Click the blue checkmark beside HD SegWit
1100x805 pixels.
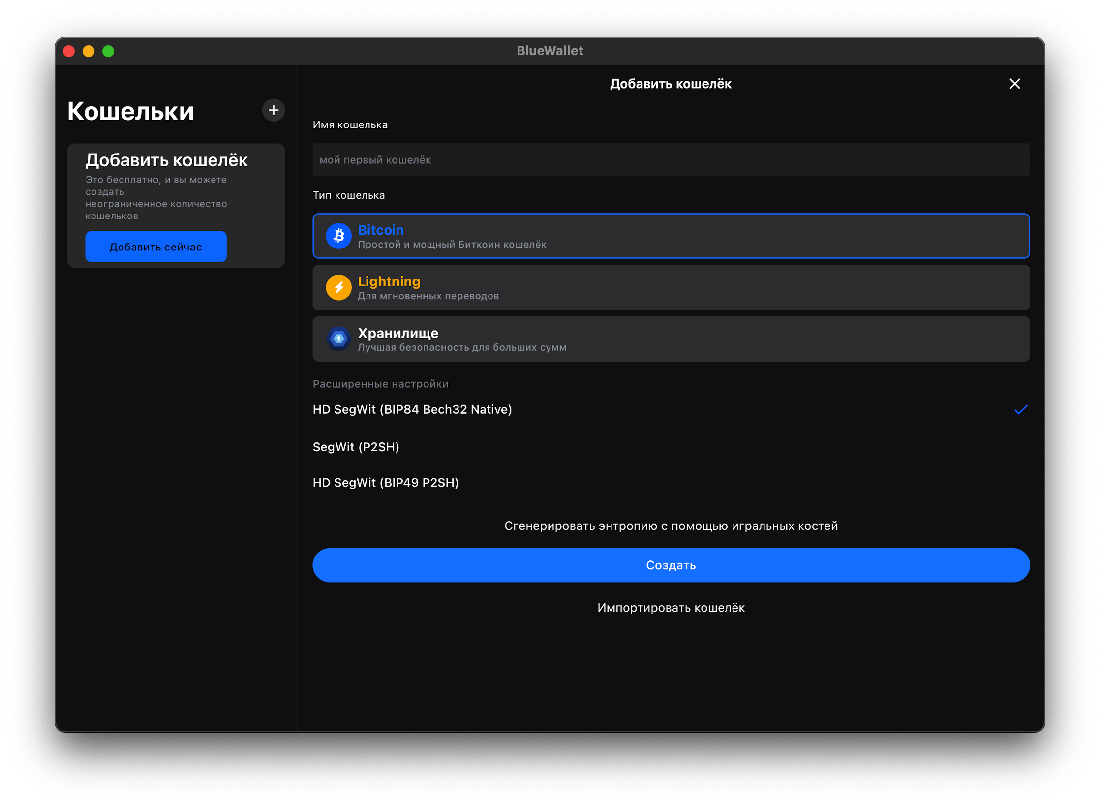click(1021, 409)
